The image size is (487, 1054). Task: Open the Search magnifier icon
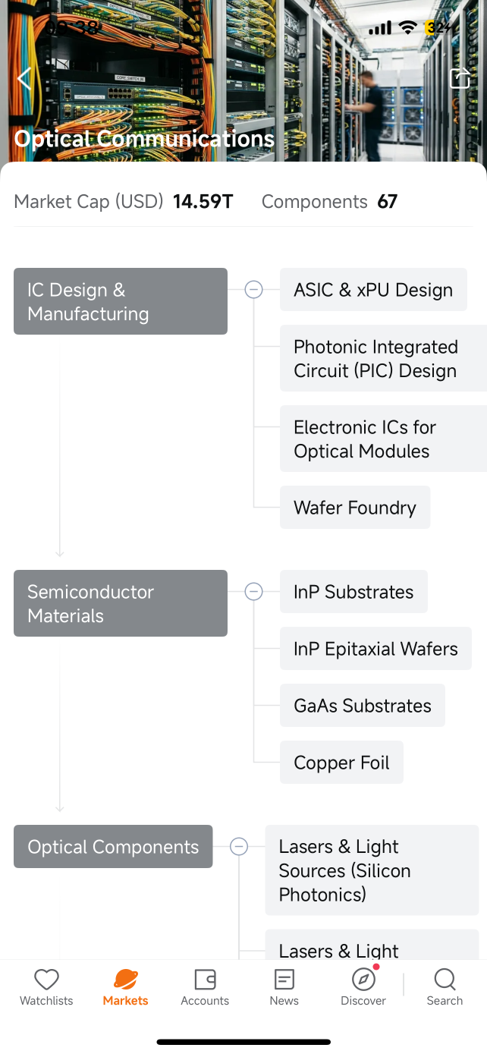tap(445, 980)
